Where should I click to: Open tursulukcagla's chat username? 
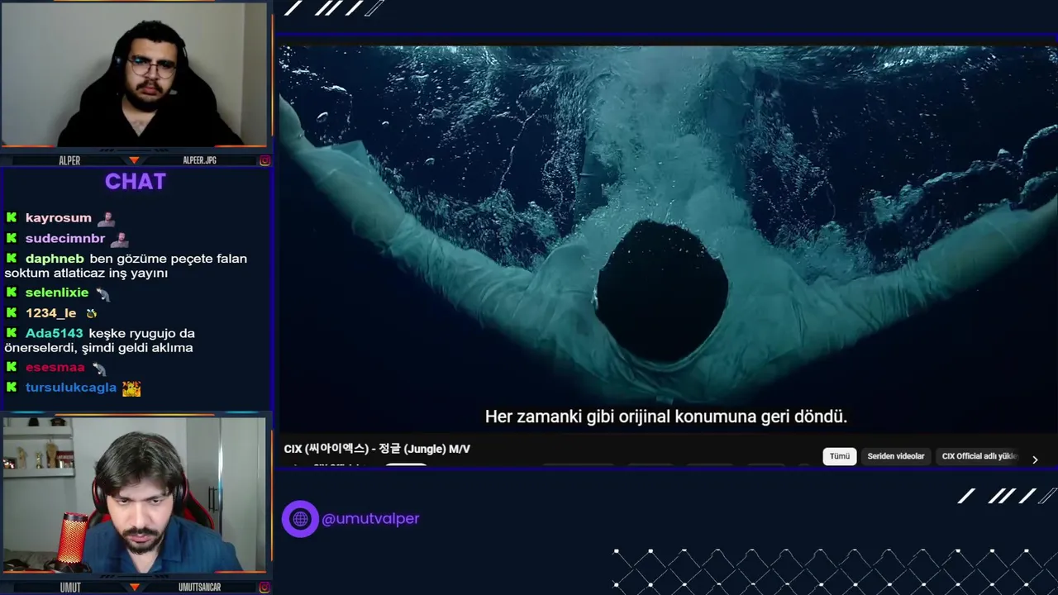(70, 388)
